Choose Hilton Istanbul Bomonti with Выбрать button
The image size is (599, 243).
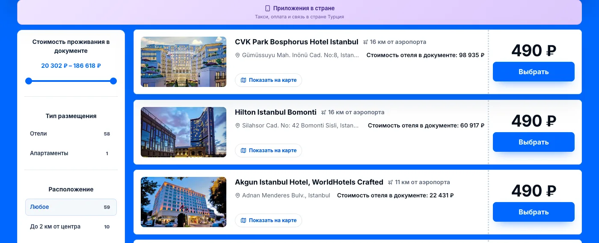pyautogui.click(x=534, y=142)
